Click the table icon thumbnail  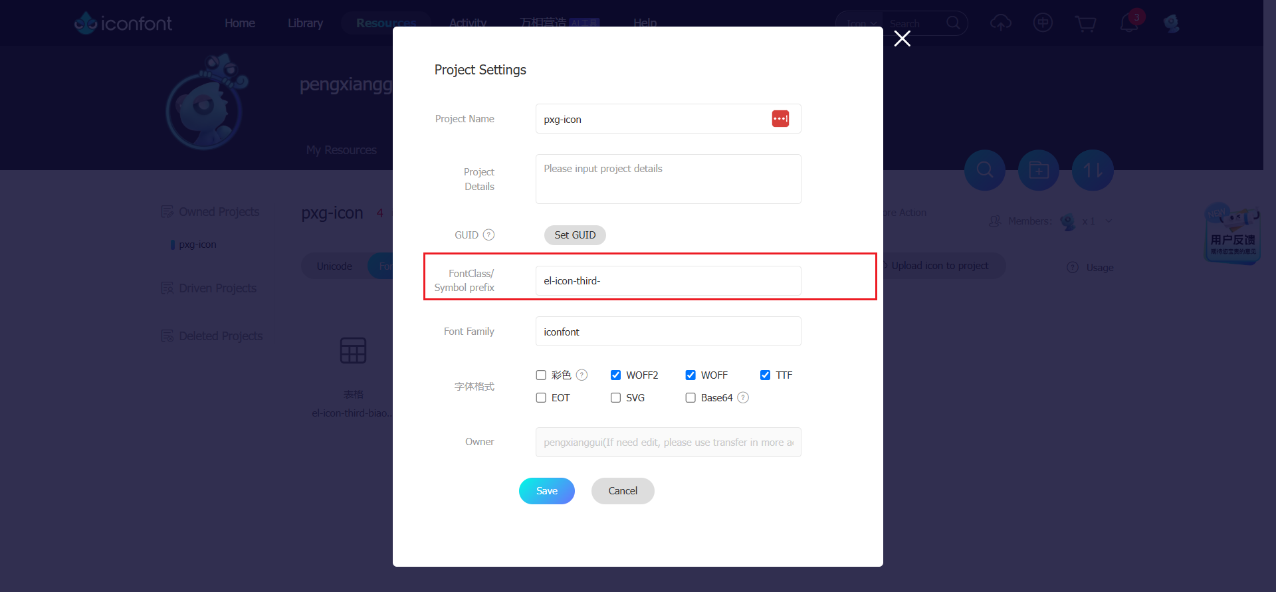tap(353, 350)
